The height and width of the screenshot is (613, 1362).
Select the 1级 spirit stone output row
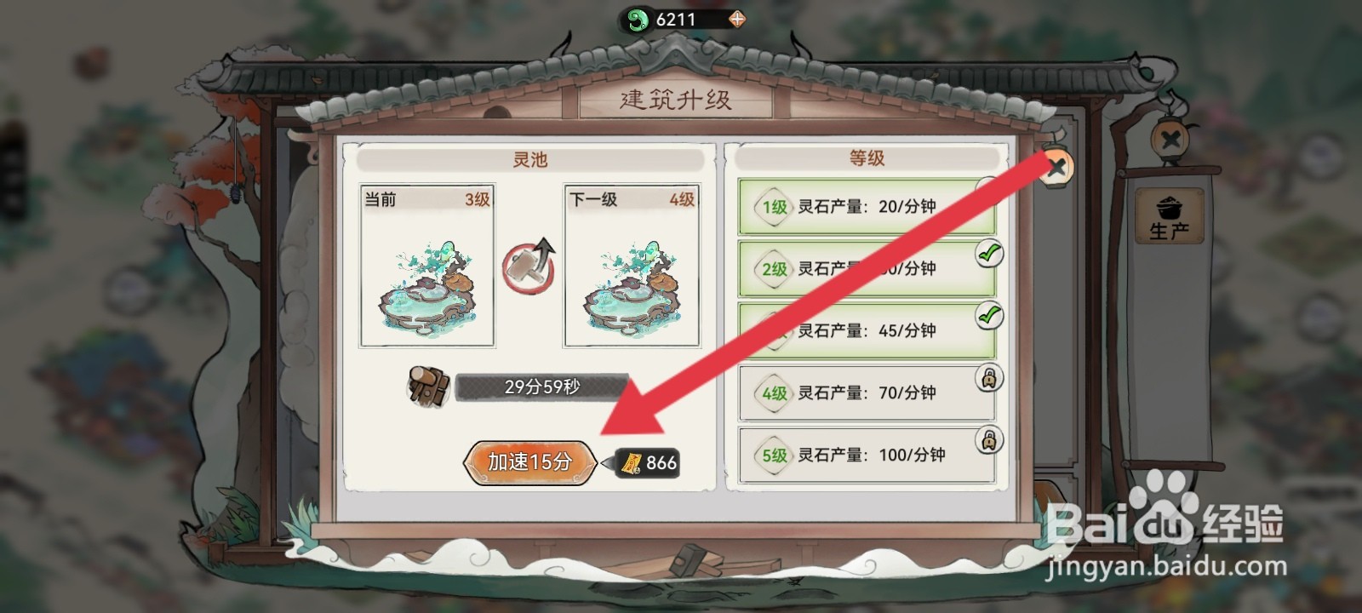tap(867, 207)
